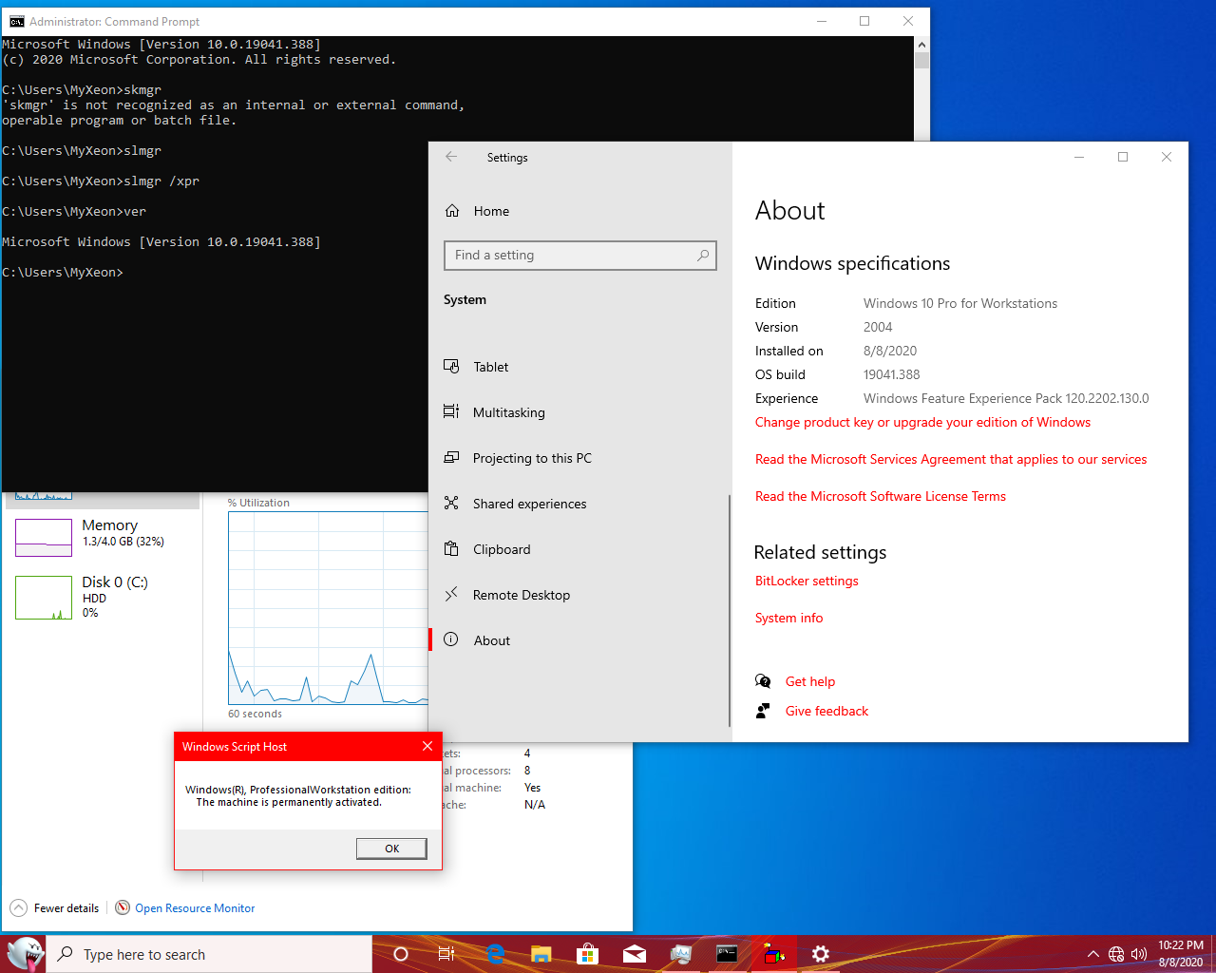Open Microsoft Store from taskbar
Screen dimensions: 1216x973
tap(588, 954)
